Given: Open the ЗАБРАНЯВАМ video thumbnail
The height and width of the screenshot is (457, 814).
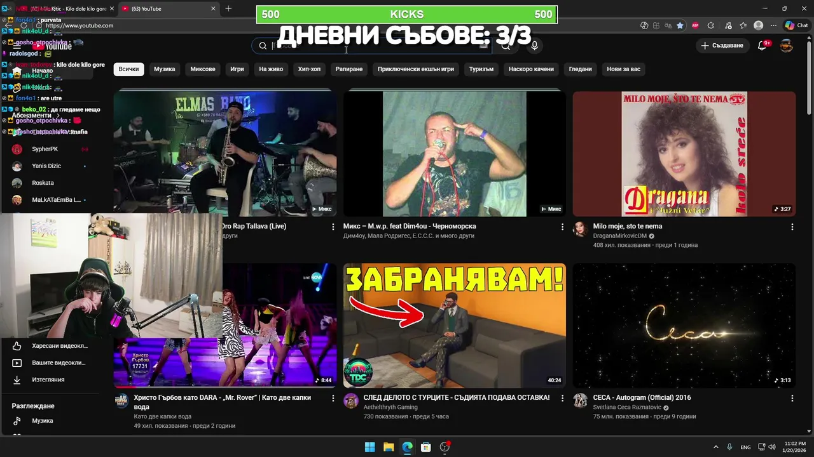Looking at the screenshot, I should [455, 326].
